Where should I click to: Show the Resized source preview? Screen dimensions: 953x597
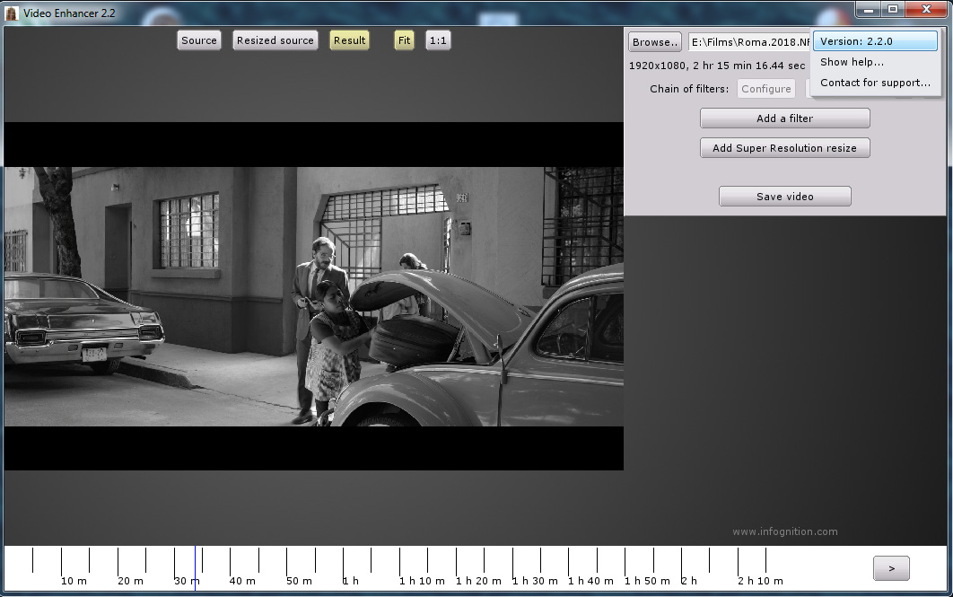click(275, 40)
